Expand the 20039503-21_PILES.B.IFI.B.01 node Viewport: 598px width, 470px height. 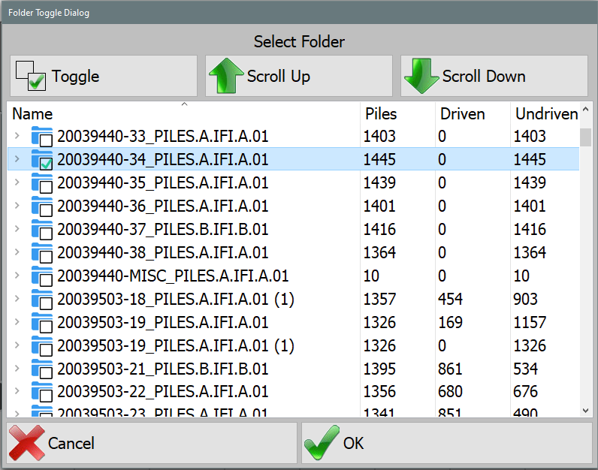(17, 368)
